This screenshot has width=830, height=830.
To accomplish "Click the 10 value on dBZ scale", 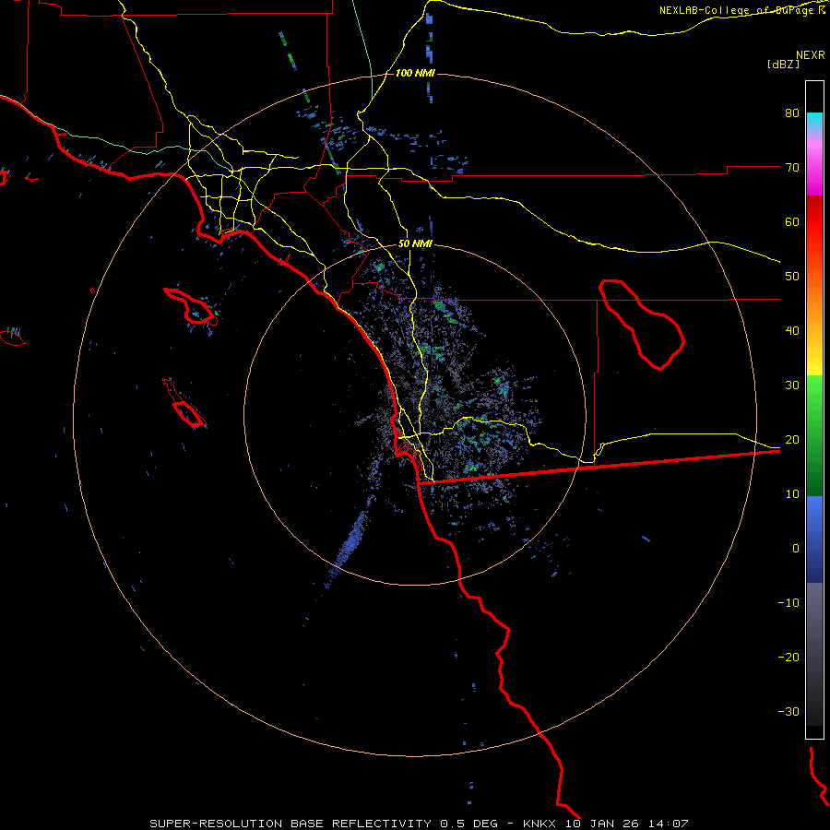I will 792,494.
